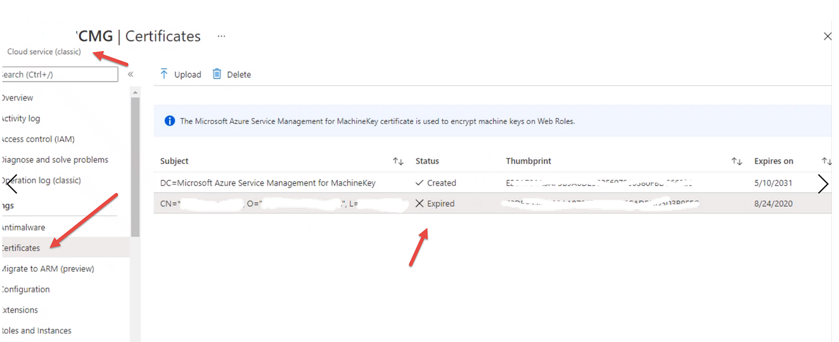839x342 pixels.
Task: Go to next image with right arrow
Action: (x=823, y=184)
